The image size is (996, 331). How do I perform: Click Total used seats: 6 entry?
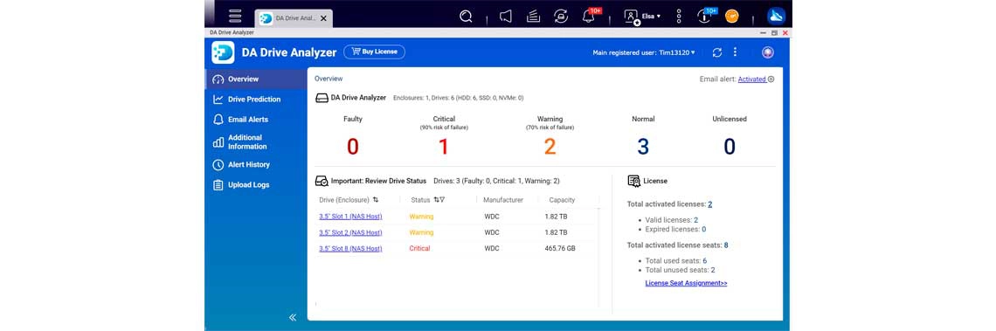675,260
